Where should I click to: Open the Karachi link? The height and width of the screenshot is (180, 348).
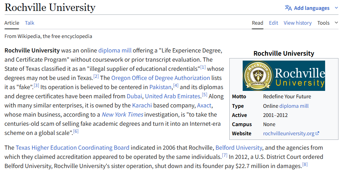(x=142, y=105)
